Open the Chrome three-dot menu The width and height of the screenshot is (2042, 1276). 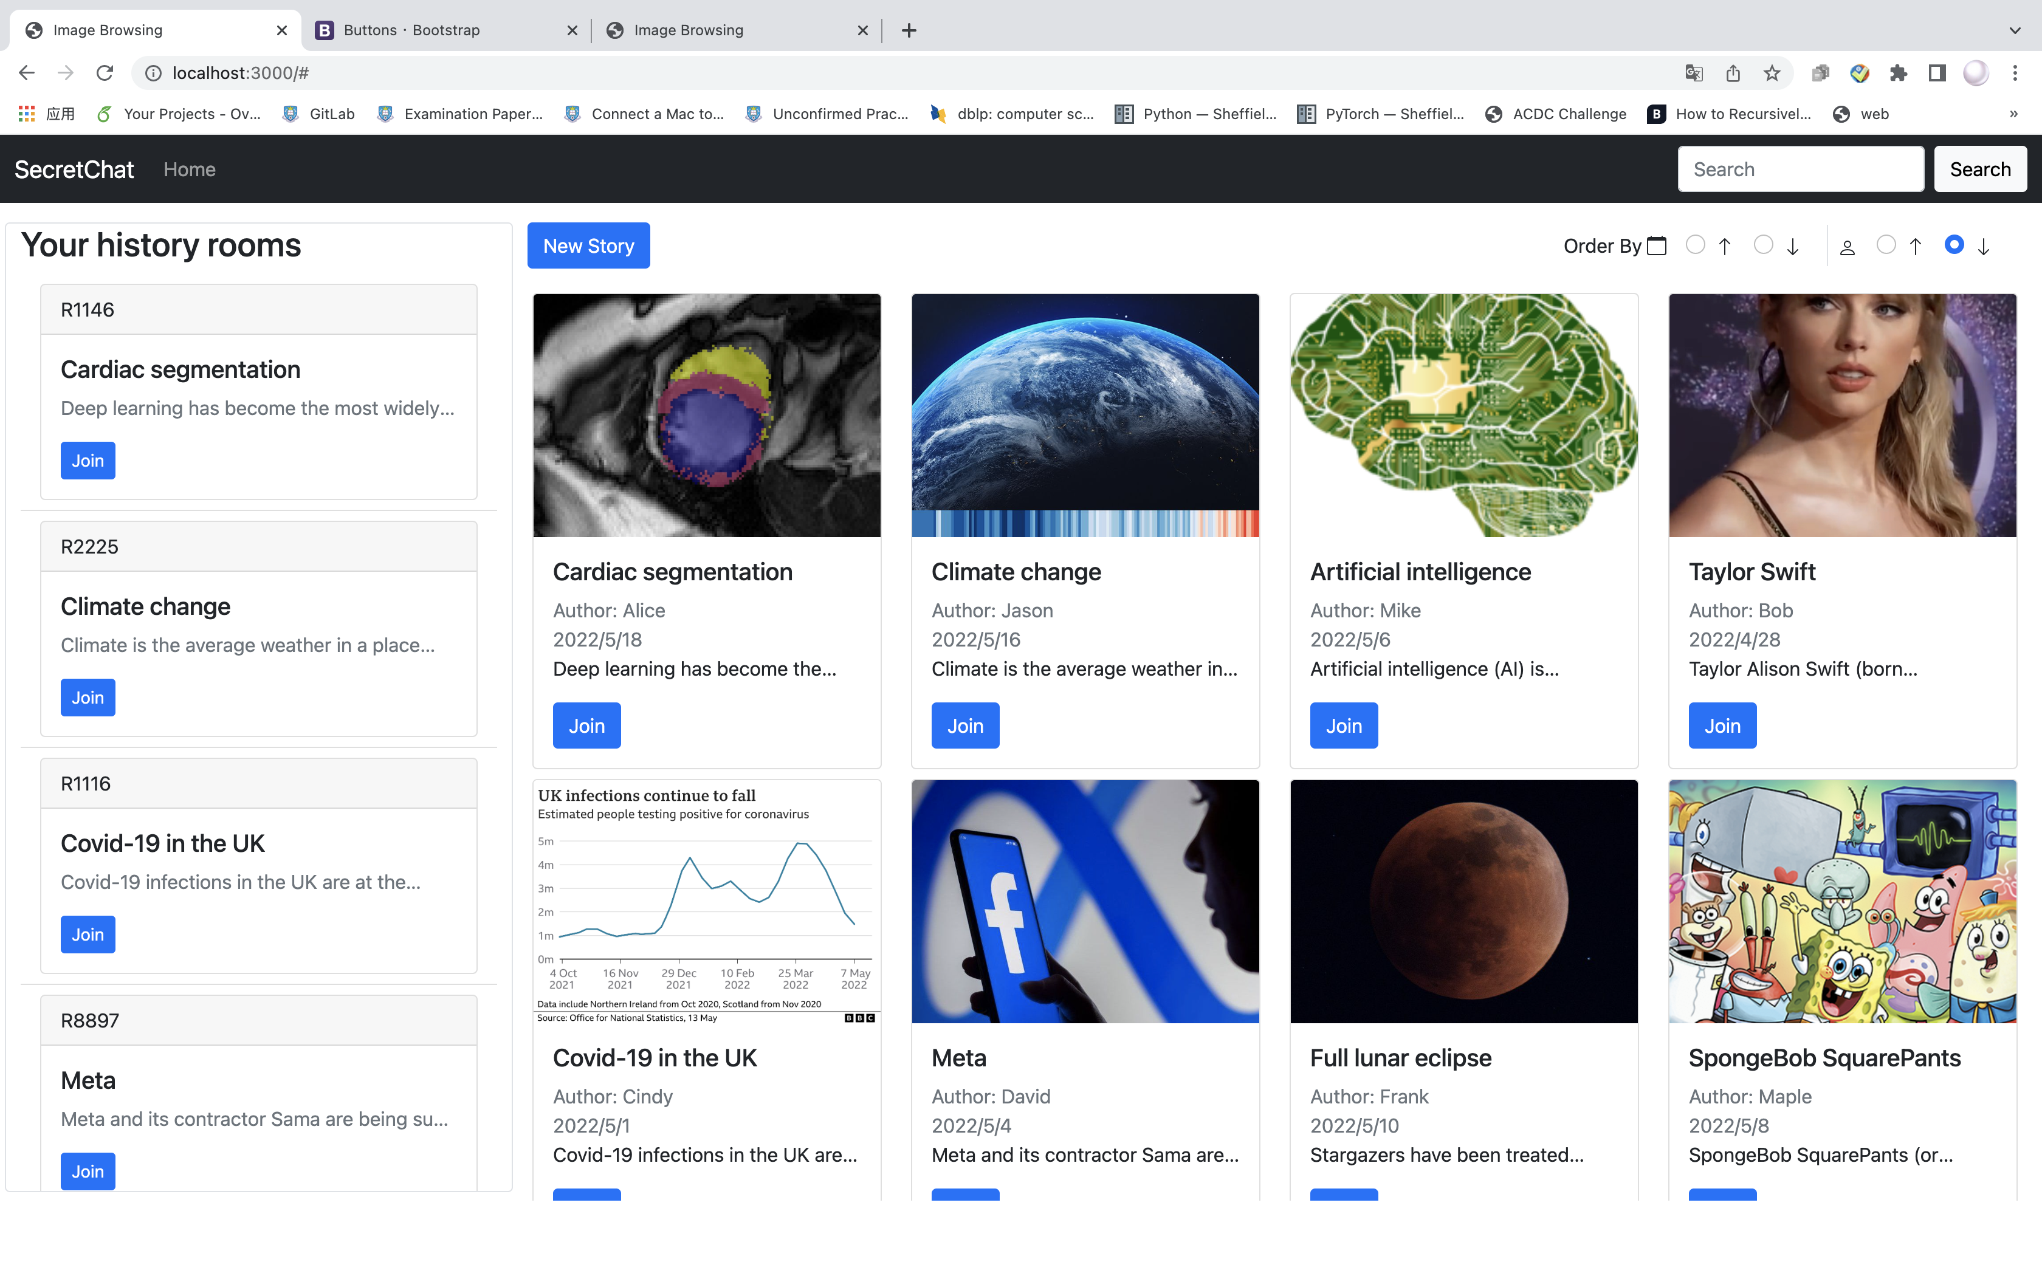coord(2015,74)
